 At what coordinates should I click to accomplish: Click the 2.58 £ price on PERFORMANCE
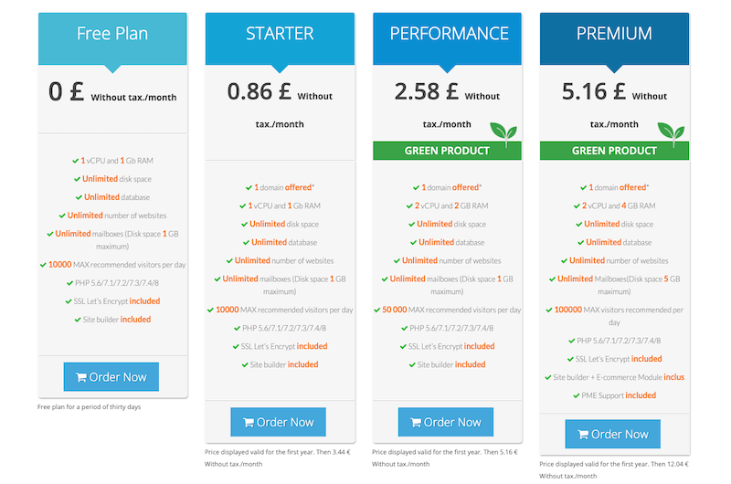point(426,91)
